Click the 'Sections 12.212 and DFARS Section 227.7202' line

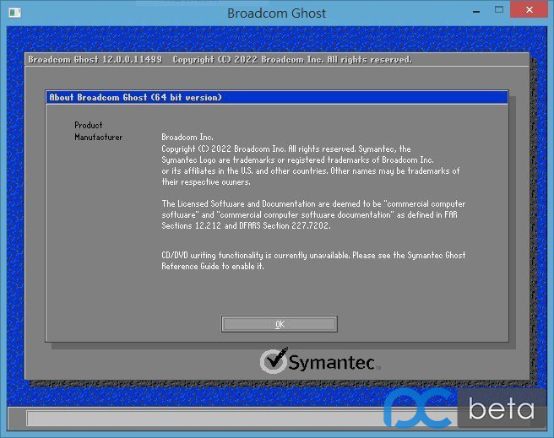click(246, 225)
